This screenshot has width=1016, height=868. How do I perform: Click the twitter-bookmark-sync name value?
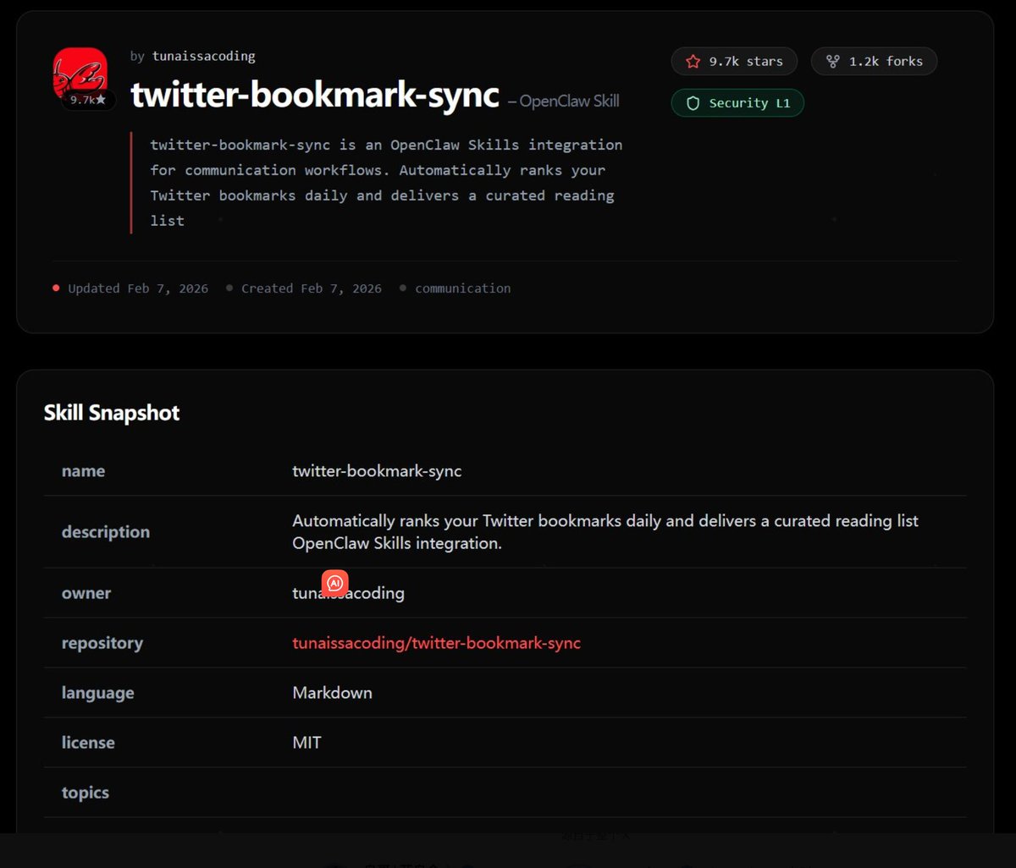[377, 471]
